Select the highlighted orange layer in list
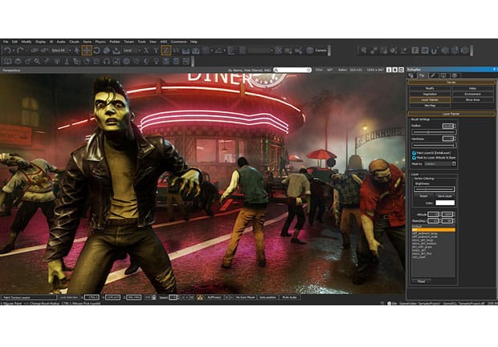The width and height of the screenshot is (498, 347). [x=433, y=230]
